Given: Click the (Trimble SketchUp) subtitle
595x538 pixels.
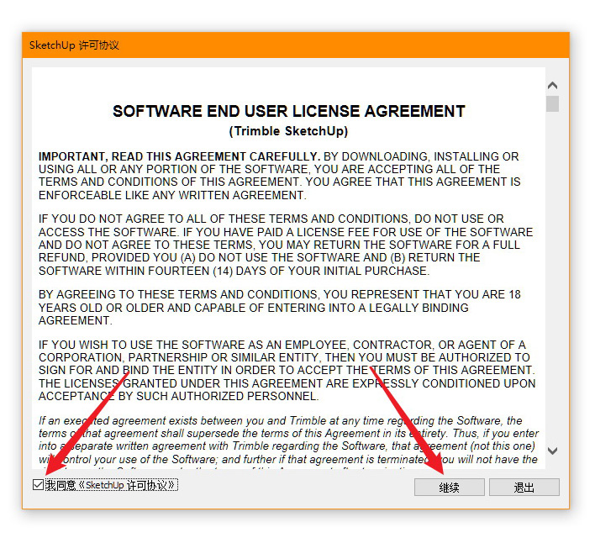Looking at the screenshot, I should click(288, 131).
